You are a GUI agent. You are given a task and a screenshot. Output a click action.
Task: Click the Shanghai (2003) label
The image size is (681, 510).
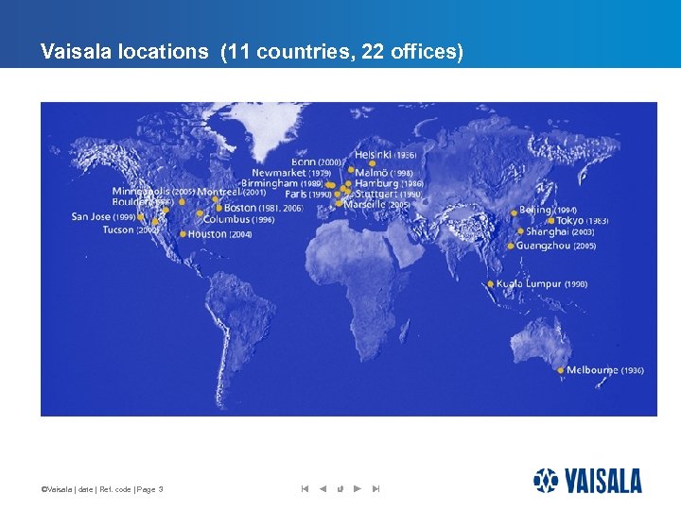tap(560, 231)
